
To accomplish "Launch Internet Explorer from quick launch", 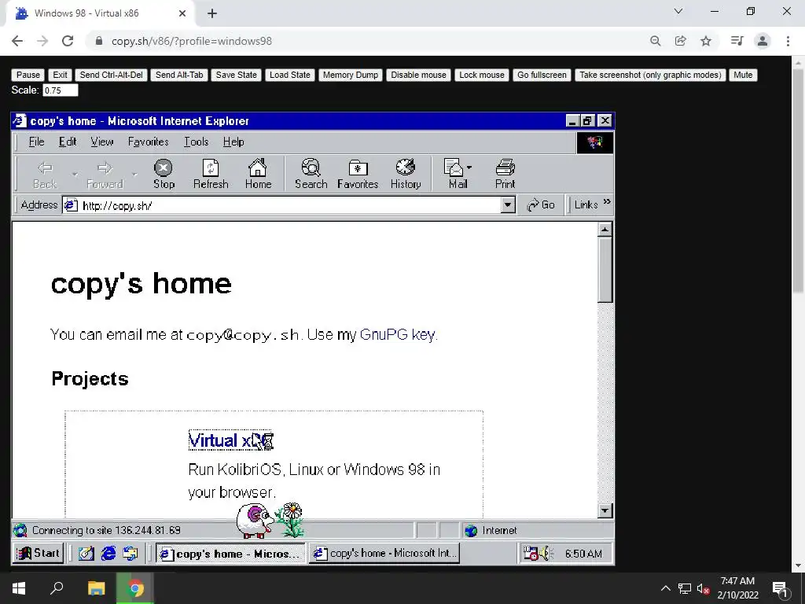I will (108, 553).
